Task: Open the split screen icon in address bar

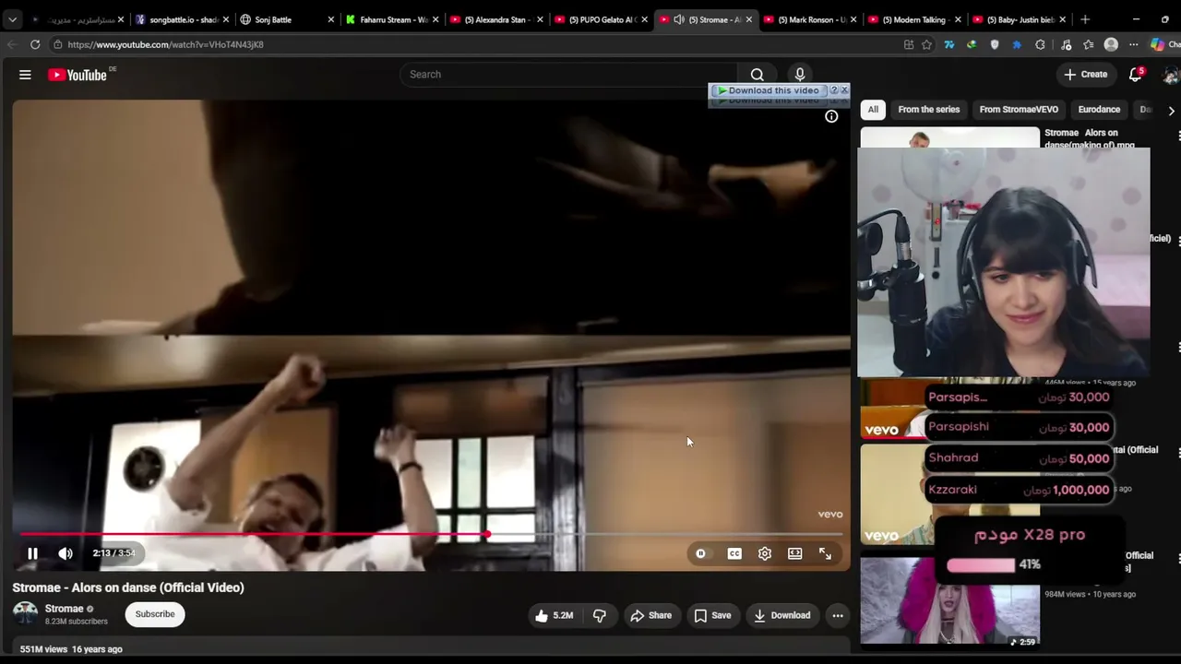Action: pyautogui.click(x=909, y=44)
